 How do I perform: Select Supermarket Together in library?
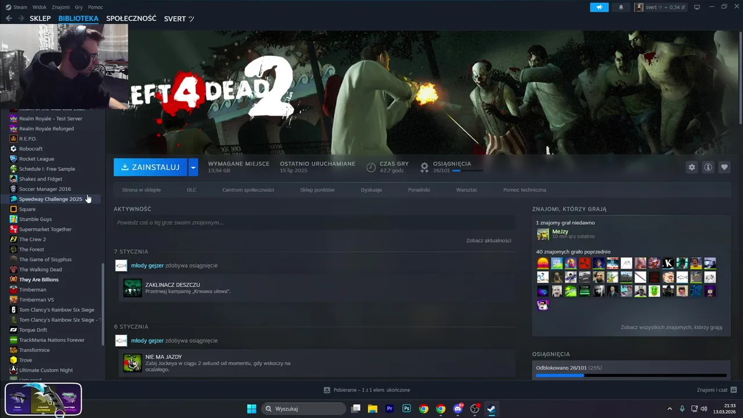(x=45, y=229)
